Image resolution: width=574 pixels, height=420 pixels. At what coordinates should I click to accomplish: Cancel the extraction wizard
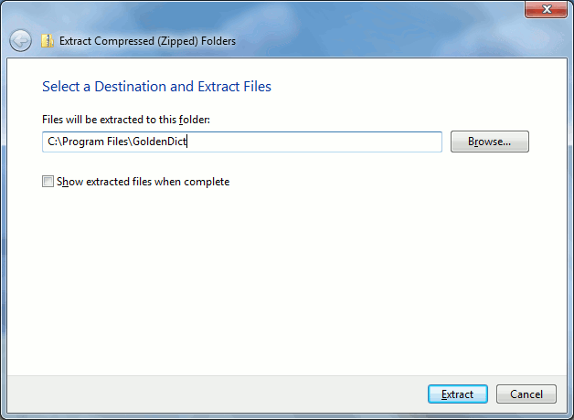click(526, 394)
